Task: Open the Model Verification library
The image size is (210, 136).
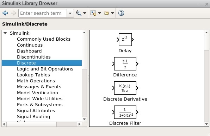Action: click(37, 93)
